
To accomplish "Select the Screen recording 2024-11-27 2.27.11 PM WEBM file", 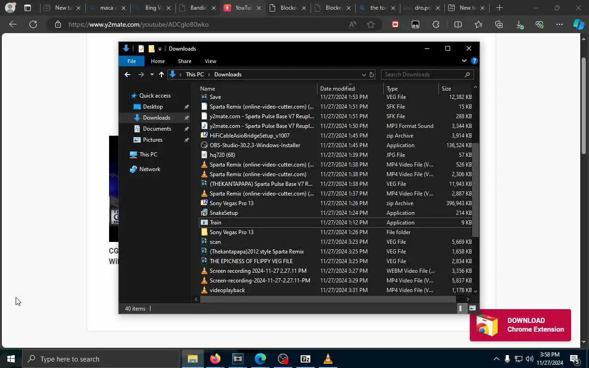I will click(336, 271).
